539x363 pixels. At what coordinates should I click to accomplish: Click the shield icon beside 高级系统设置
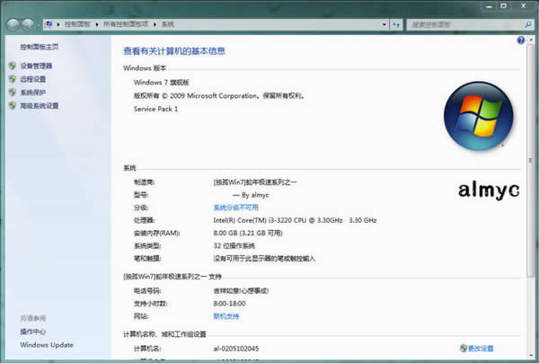point(12,106)
